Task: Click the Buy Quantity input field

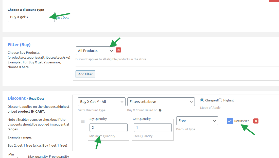Action: point(108,128)
